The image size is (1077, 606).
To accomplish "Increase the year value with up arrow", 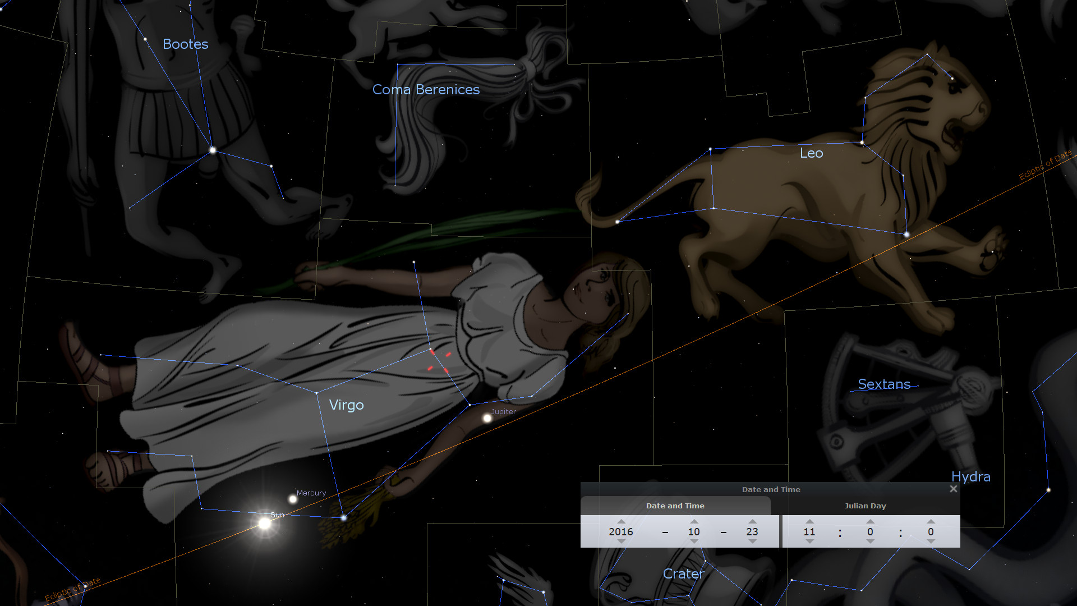I will (621, 521).
